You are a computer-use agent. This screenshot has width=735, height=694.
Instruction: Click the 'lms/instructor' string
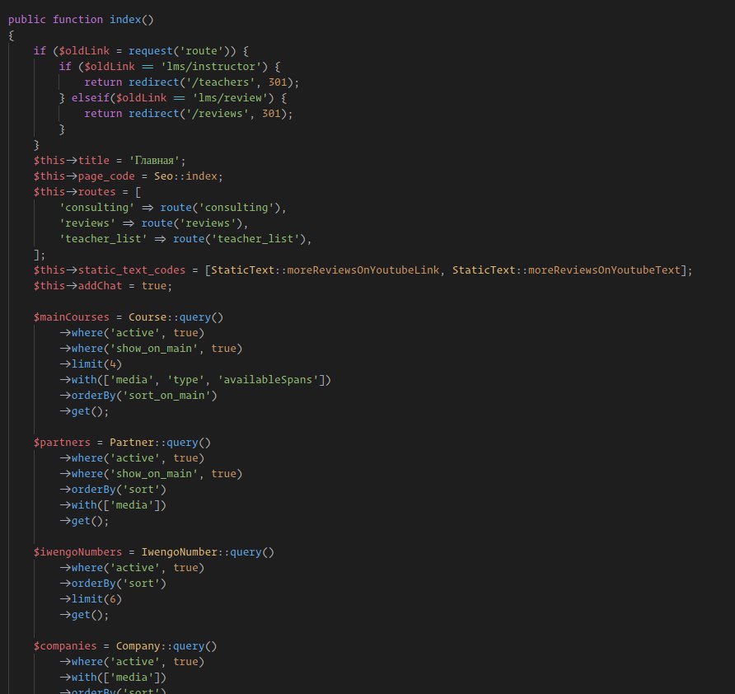210,67
